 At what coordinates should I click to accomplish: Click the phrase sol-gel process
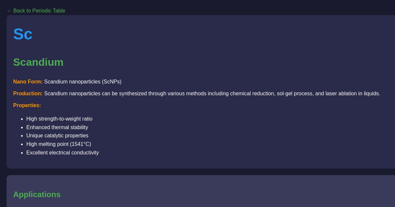[295, 94]
